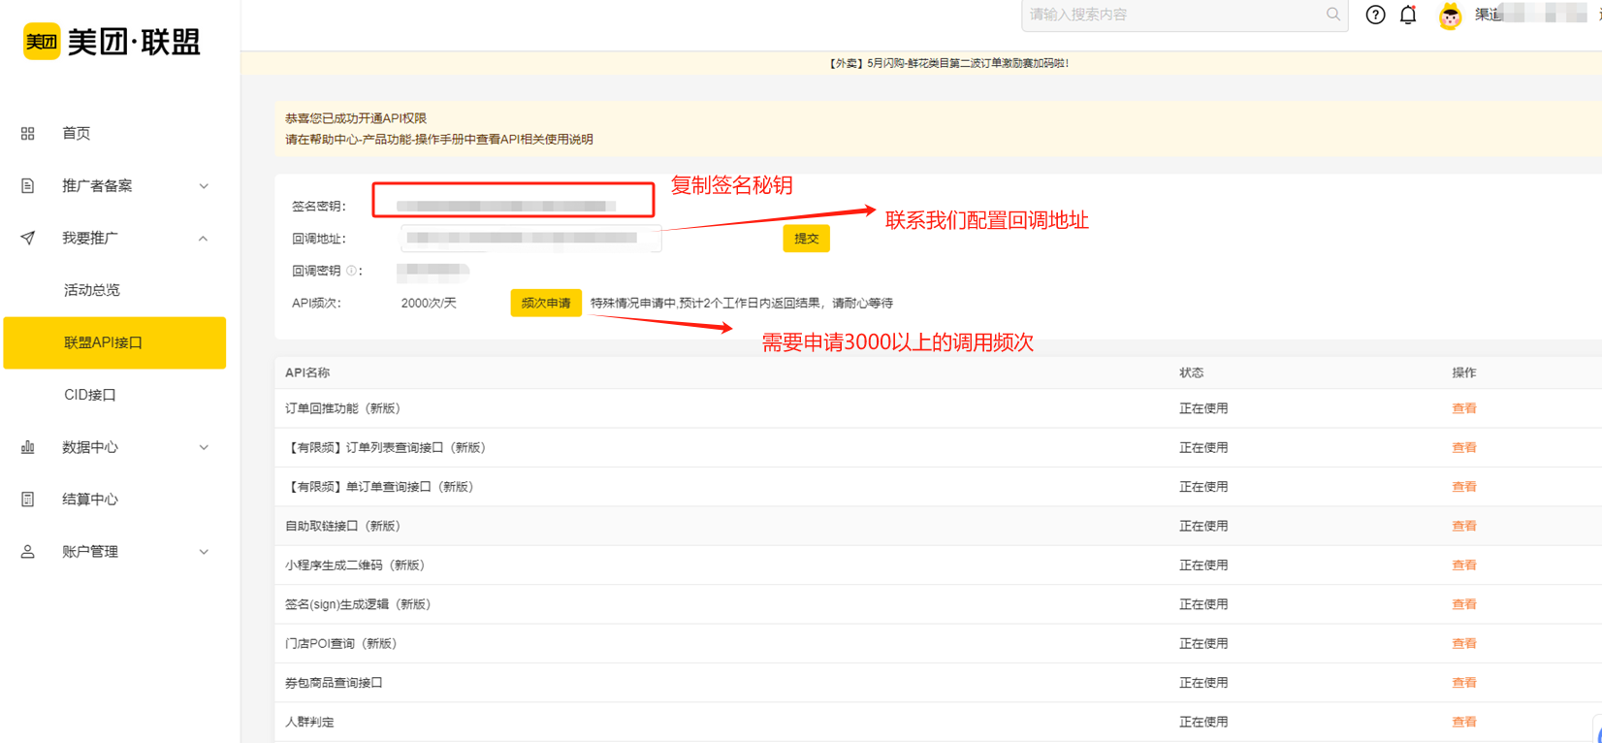Click the 2000次/天 frequency value
The height and width of the screenshot is (743, 1602).
pos(429,303)
